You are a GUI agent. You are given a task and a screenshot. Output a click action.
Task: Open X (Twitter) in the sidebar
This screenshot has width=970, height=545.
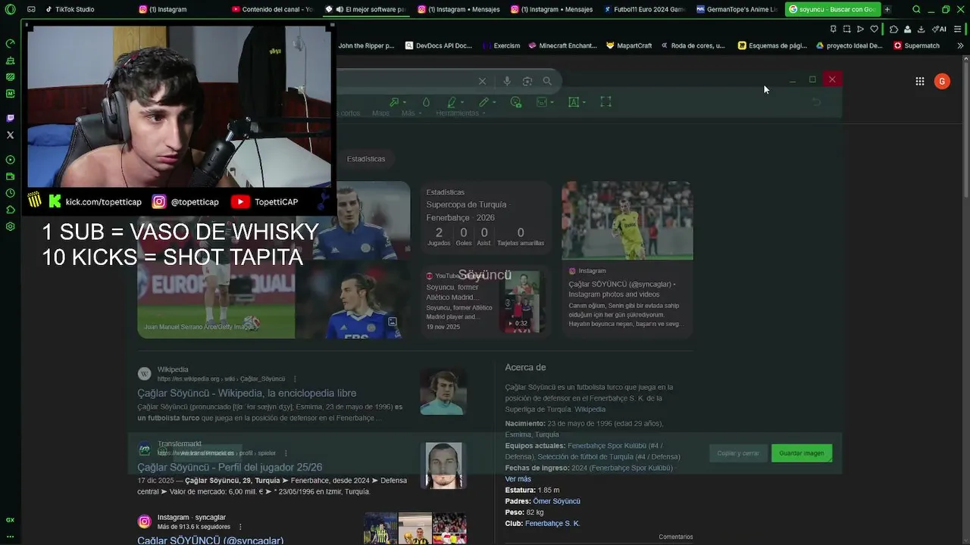click(10, 135)
